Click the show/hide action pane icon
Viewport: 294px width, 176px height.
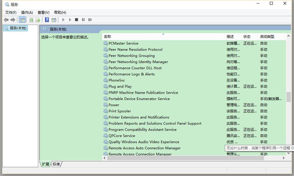click(54, 20)
